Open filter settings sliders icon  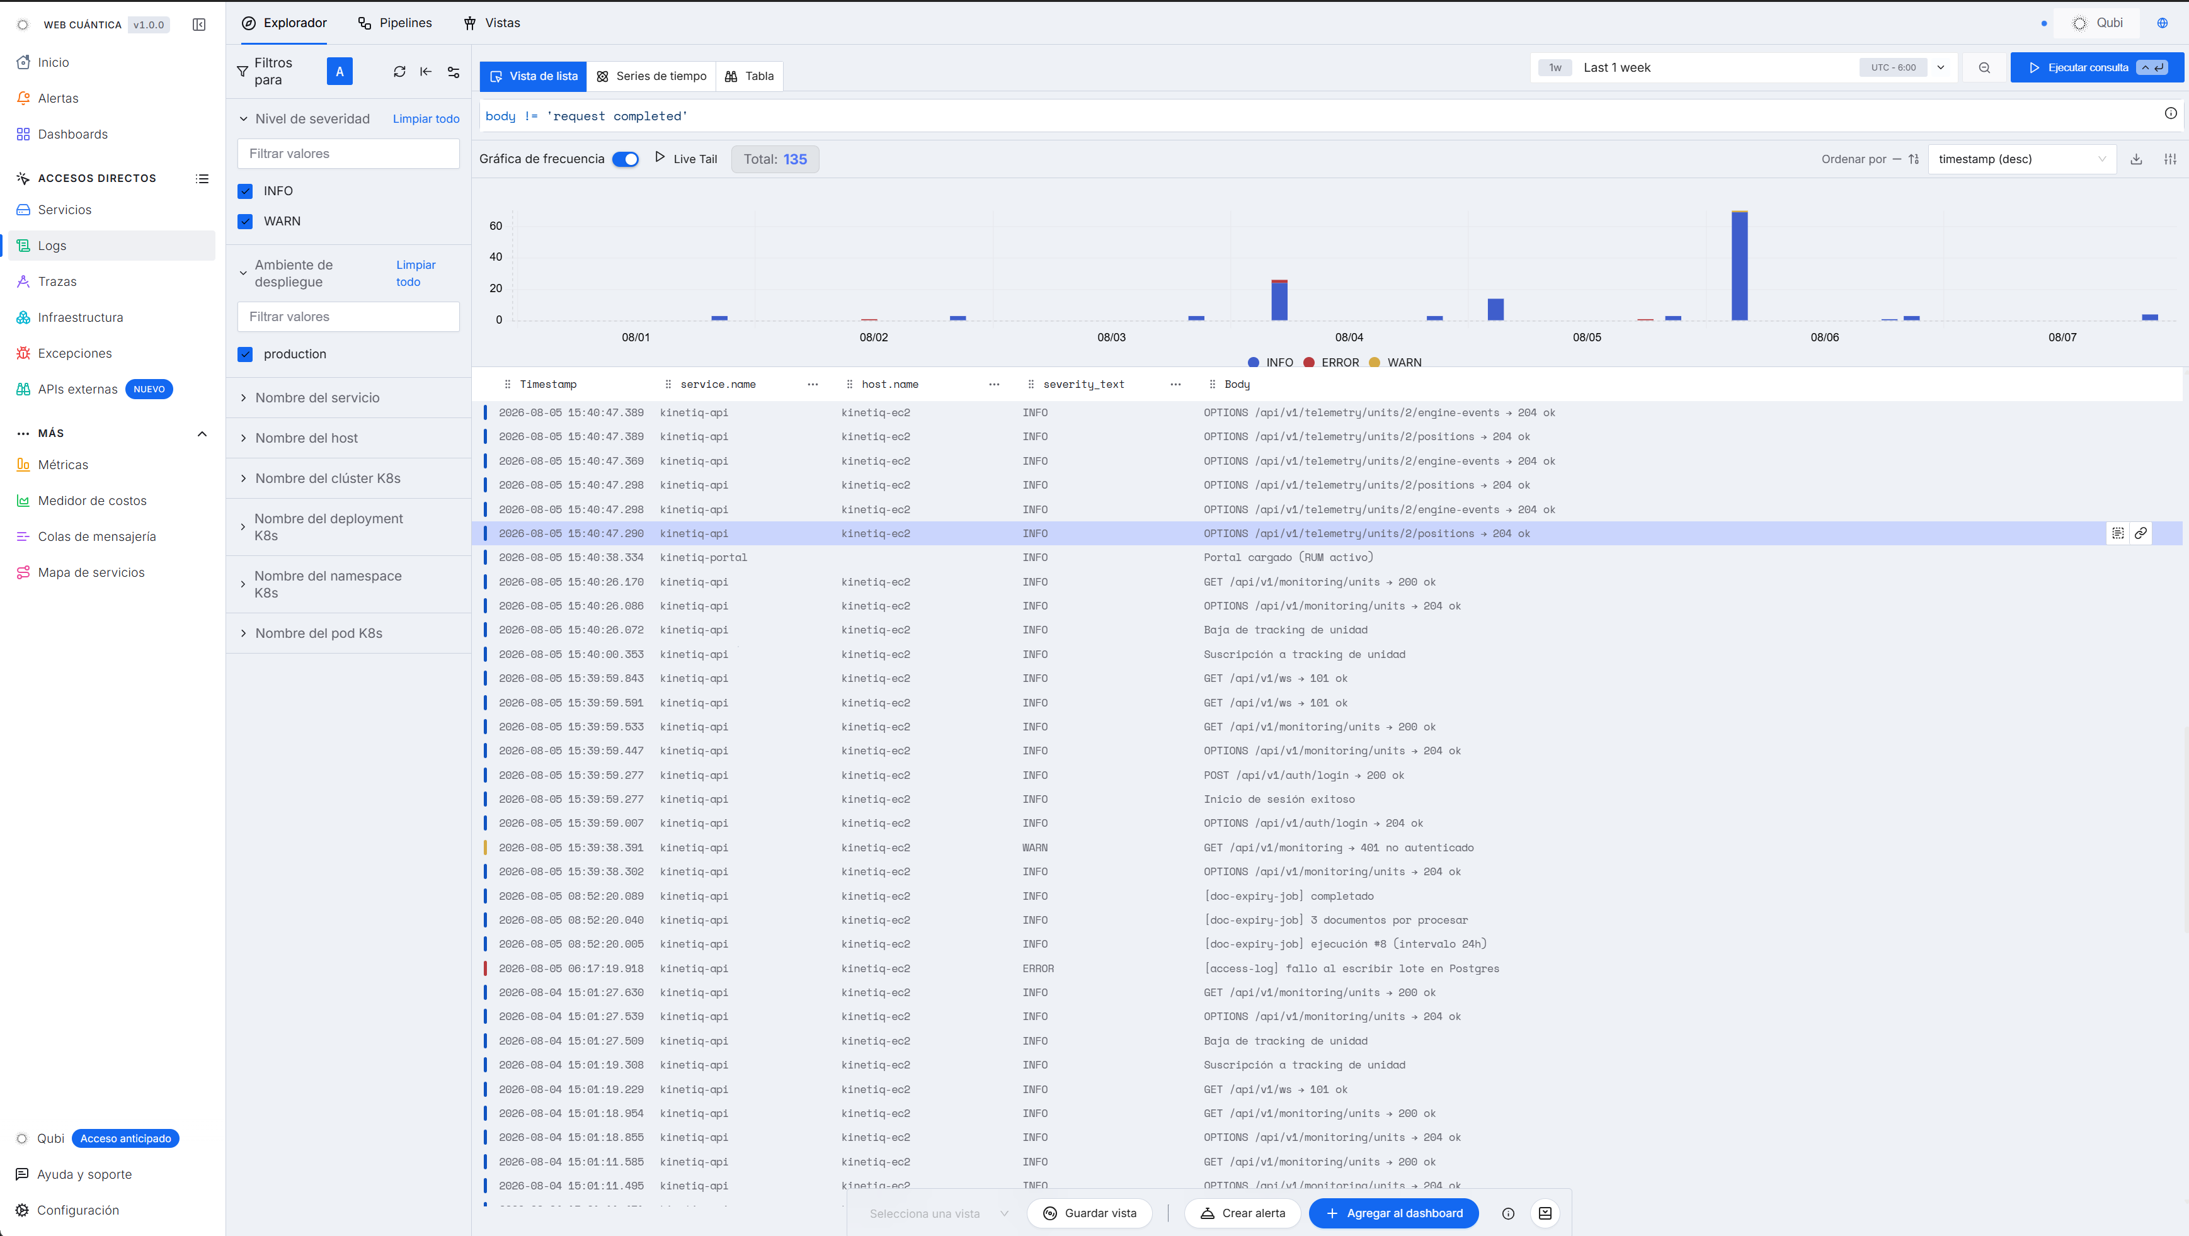coord(454,72)
